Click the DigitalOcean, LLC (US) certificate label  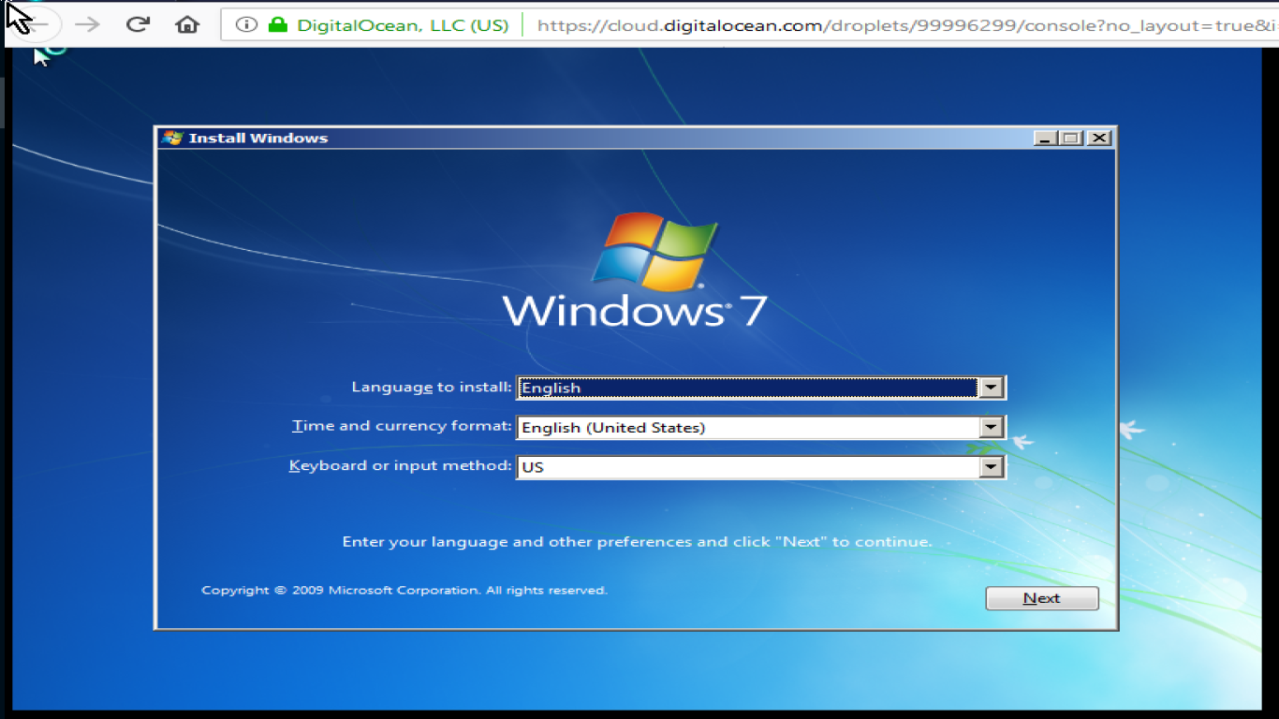[403, 25]
